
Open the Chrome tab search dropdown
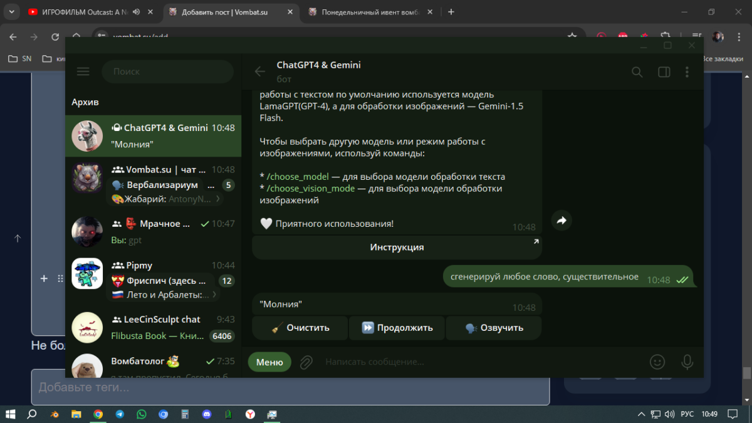tap(11, 12)
